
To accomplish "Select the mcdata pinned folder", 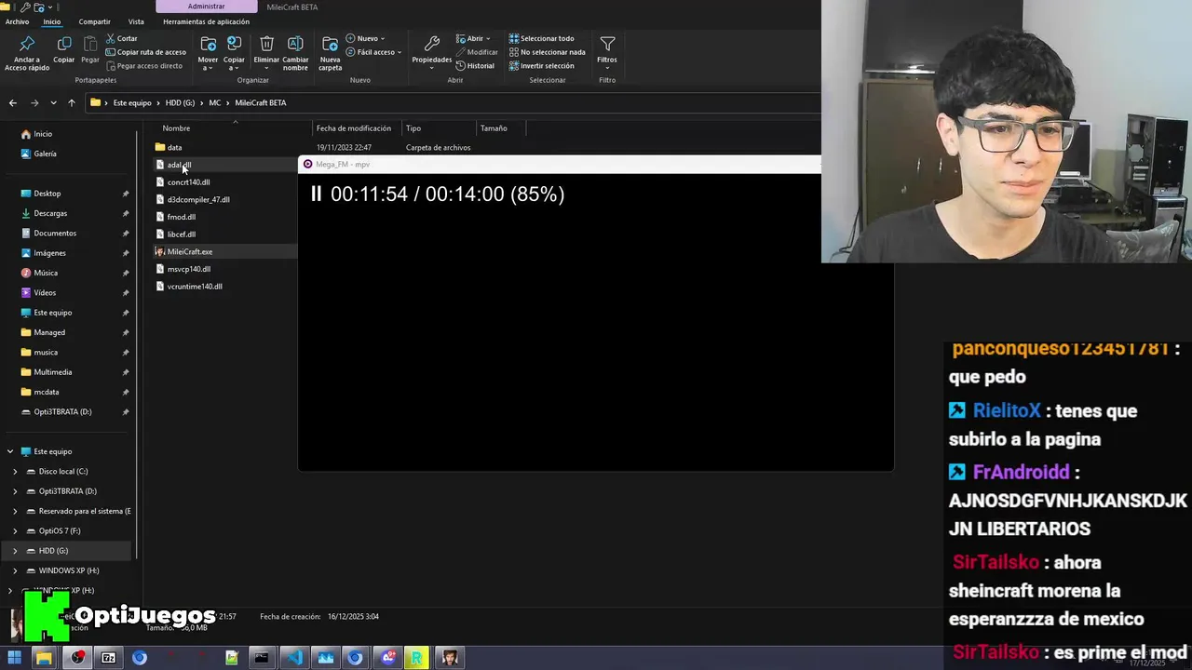I will (46, 392).
